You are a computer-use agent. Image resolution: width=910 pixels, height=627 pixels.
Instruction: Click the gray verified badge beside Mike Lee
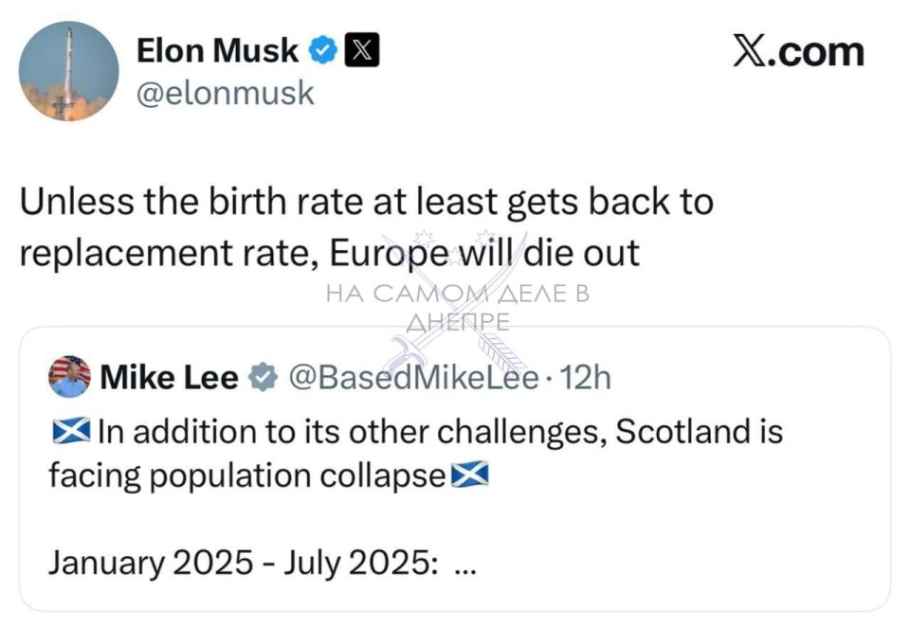point(261,379)
